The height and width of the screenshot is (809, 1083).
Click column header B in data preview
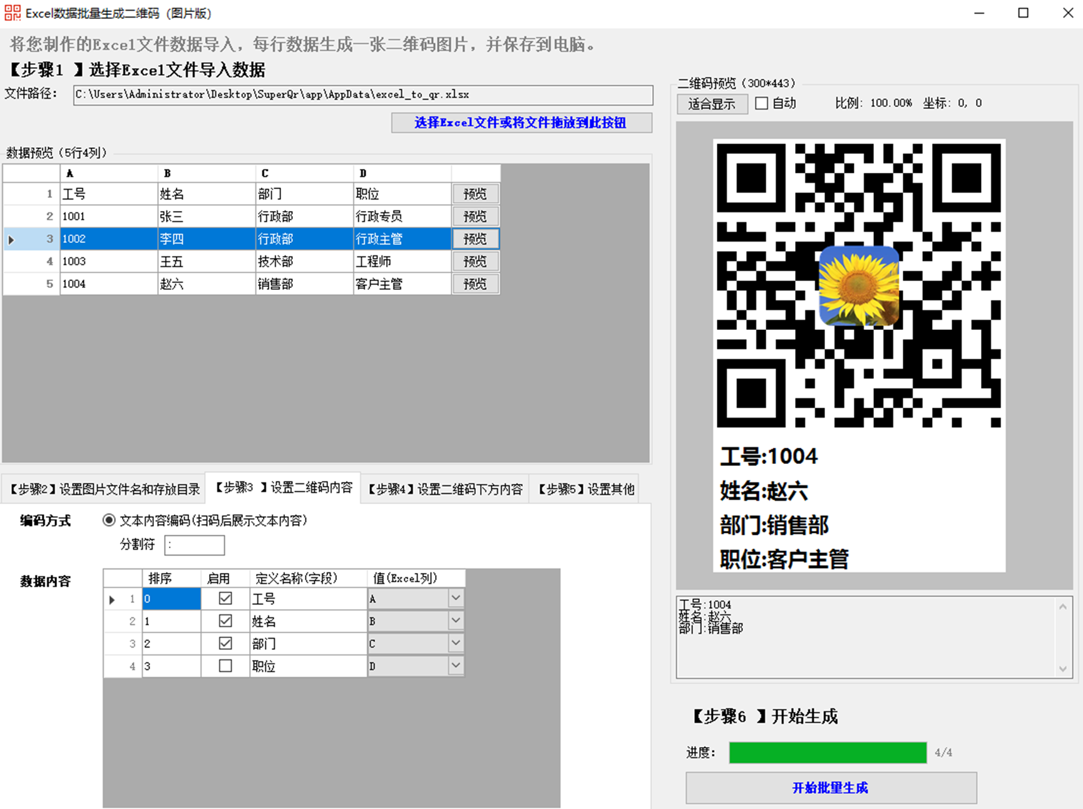(x=207, y=173)
